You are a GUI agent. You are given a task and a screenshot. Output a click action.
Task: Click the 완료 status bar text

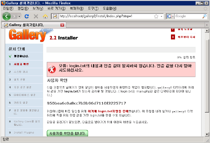tap(6, 139)
